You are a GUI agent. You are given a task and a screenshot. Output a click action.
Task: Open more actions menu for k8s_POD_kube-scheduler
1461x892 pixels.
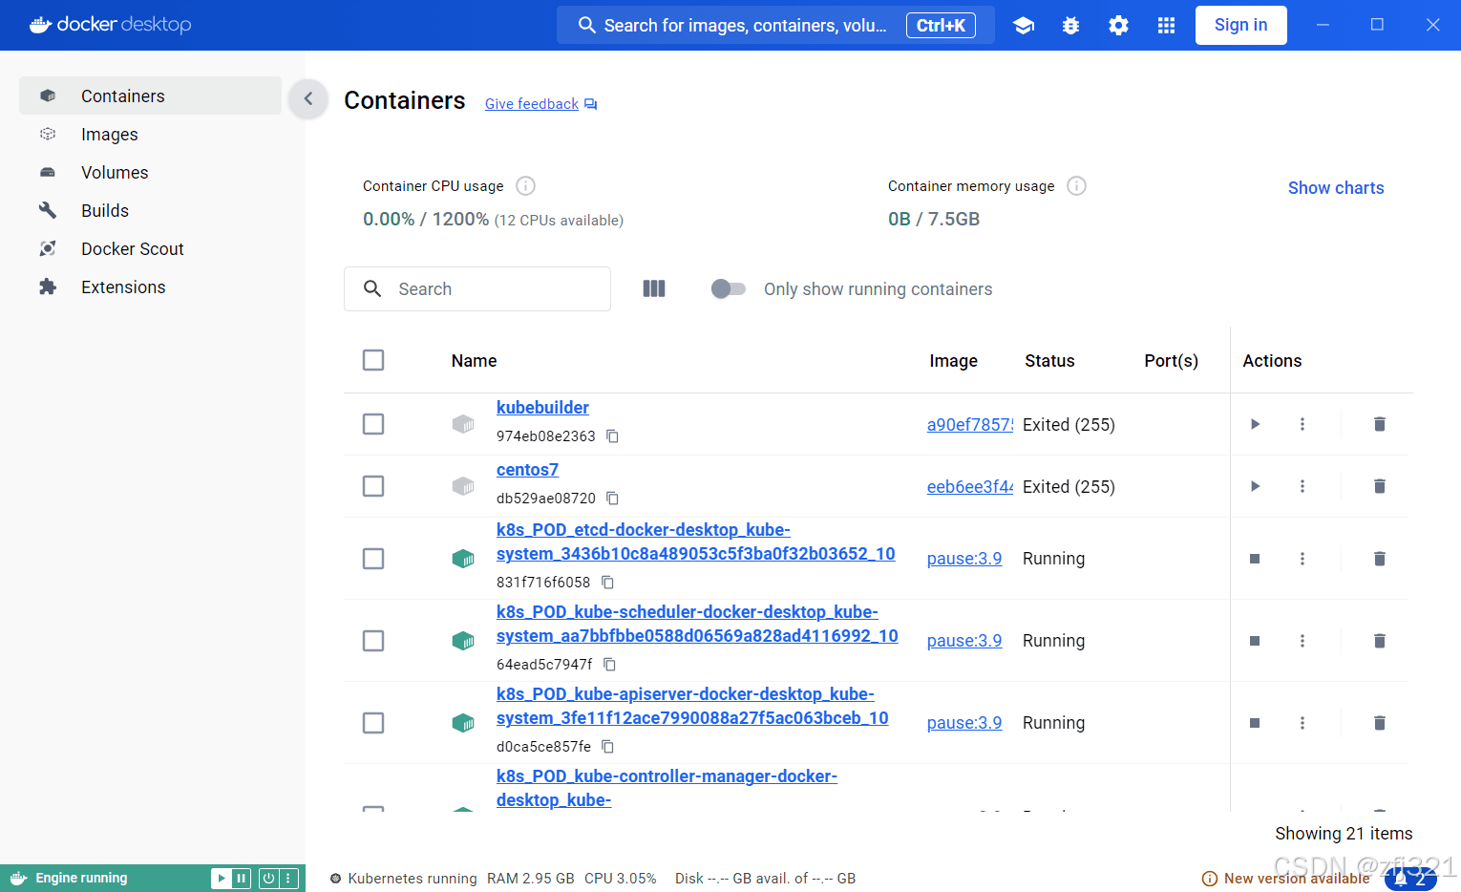tap(1302, 641)
